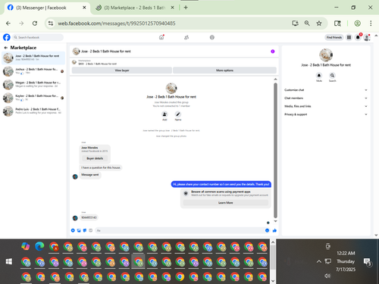Click the Facebook logo icon
379x284 pixels.
coord(7,37)
